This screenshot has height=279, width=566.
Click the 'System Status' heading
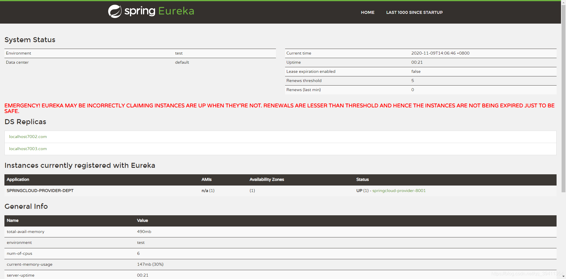pyautogui.click(x=30, y=40)
